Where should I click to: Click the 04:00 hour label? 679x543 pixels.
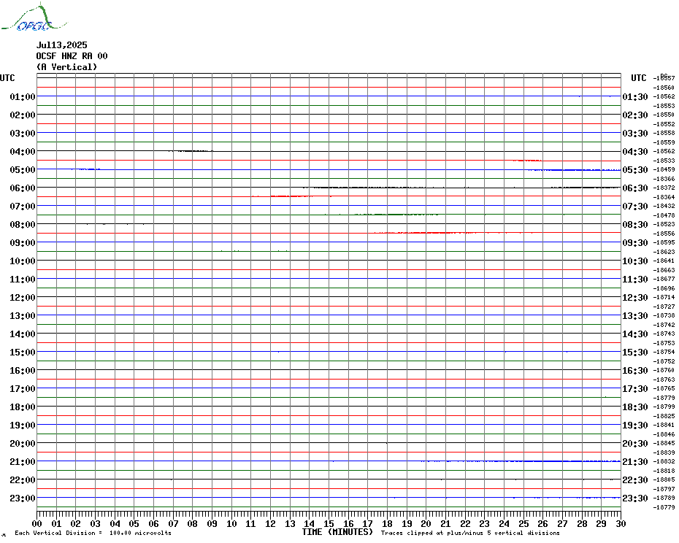pos(23,152)
